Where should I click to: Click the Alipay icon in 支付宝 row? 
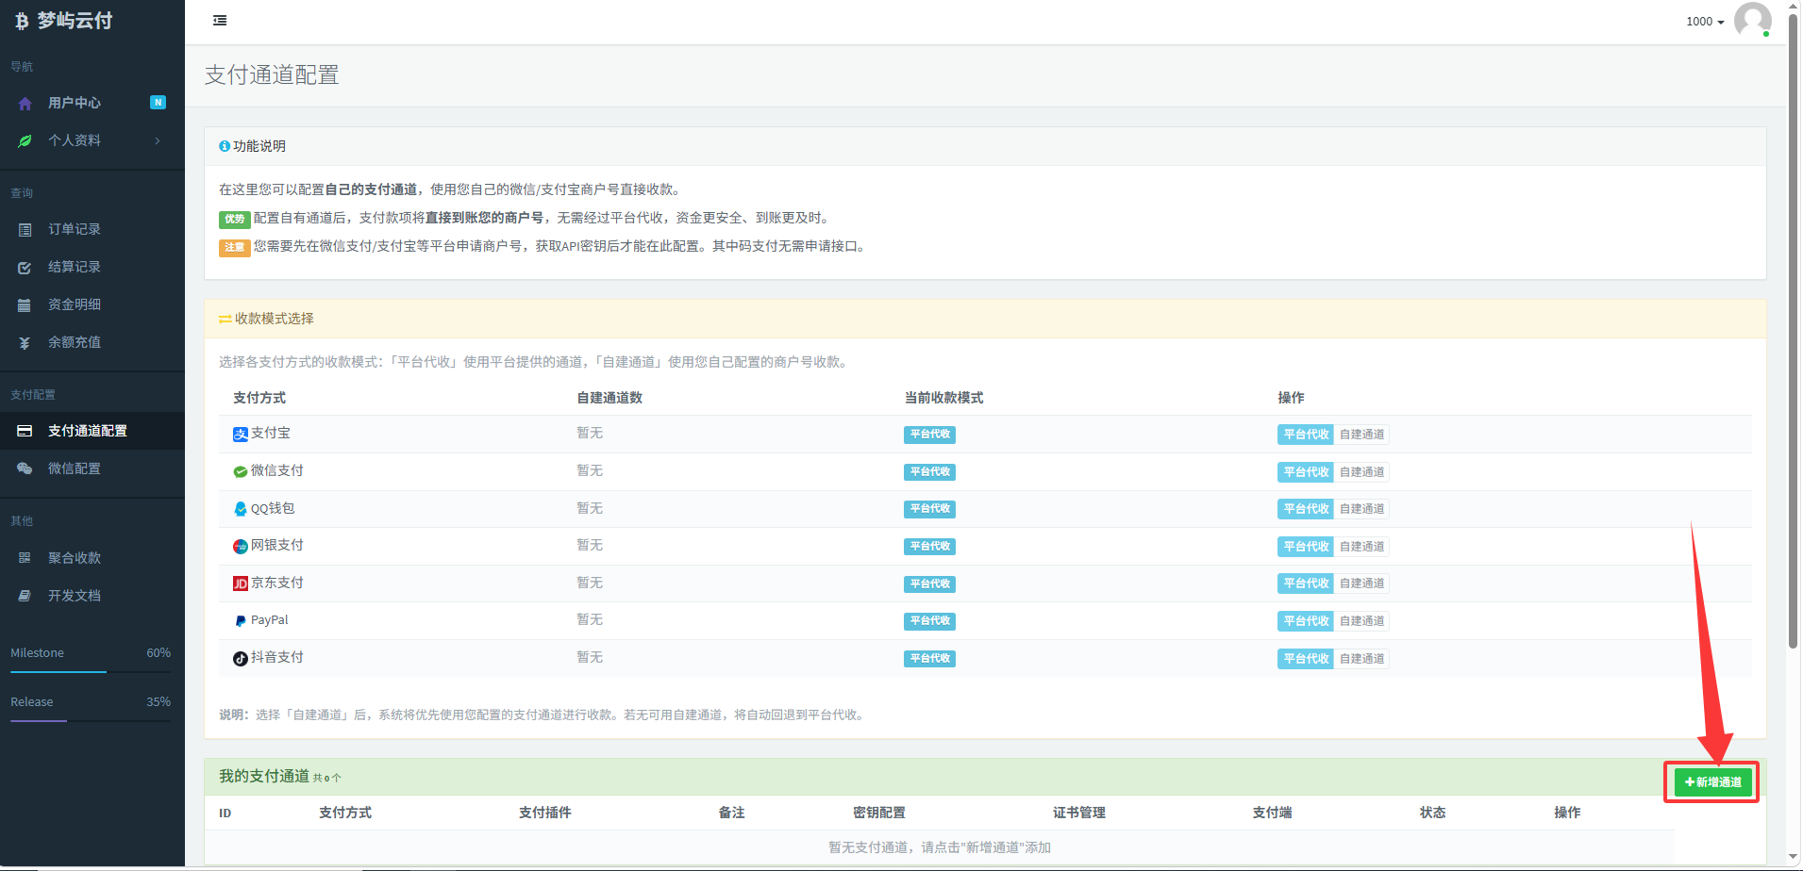tap(241, 434)
